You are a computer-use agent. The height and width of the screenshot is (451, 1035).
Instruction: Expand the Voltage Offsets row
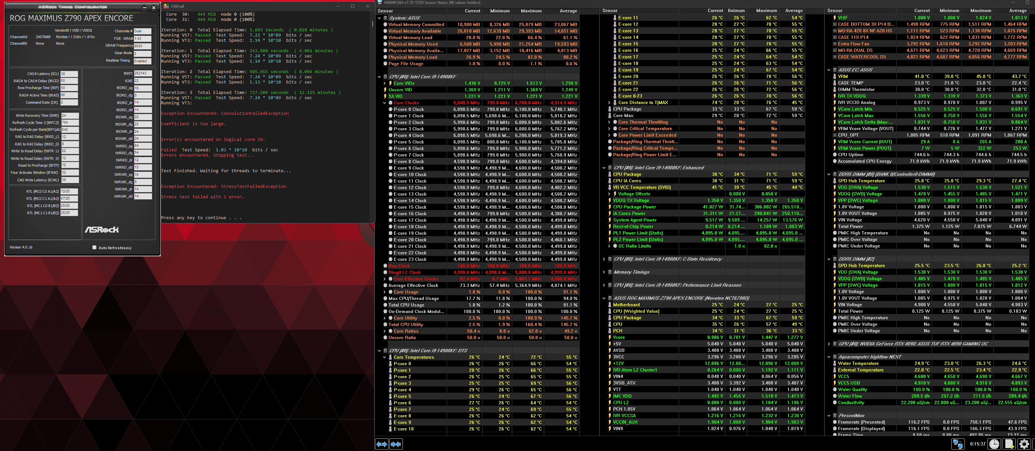[609, 194]
